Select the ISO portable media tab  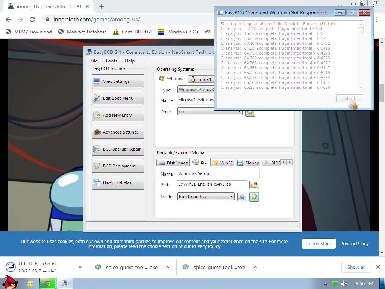coord(200,162)
